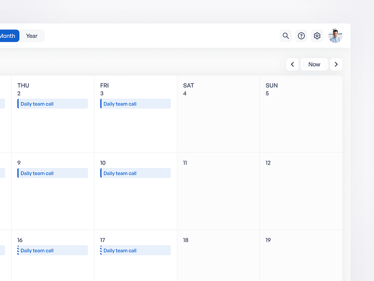The height and width of the screenshot is (281, 374).
Task: Open Daily team call on Friday 3
Action: tap(135, 104)
